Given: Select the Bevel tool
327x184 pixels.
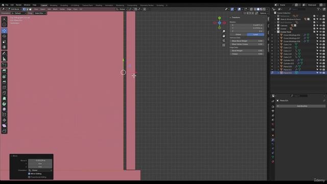Looking at the screenshot, I should click(x=4, y=82).
